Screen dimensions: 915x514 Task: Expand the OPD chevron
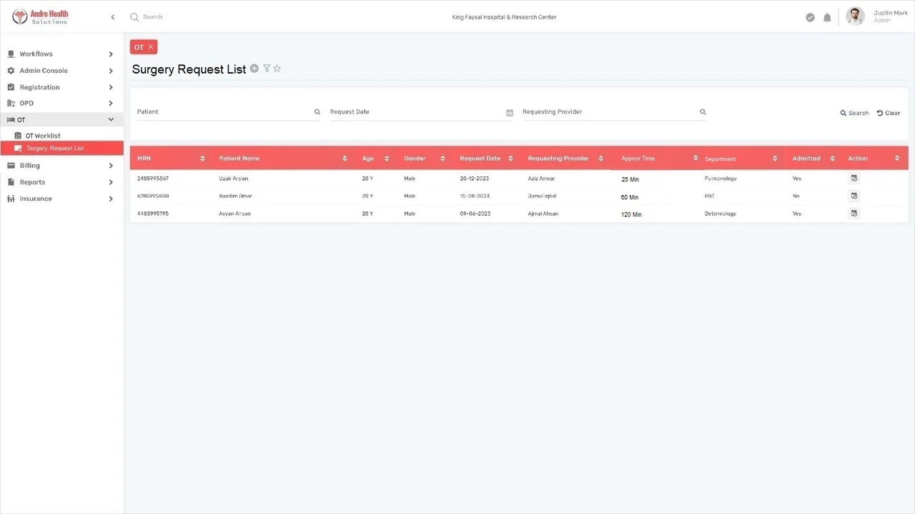tap(111, 104)
